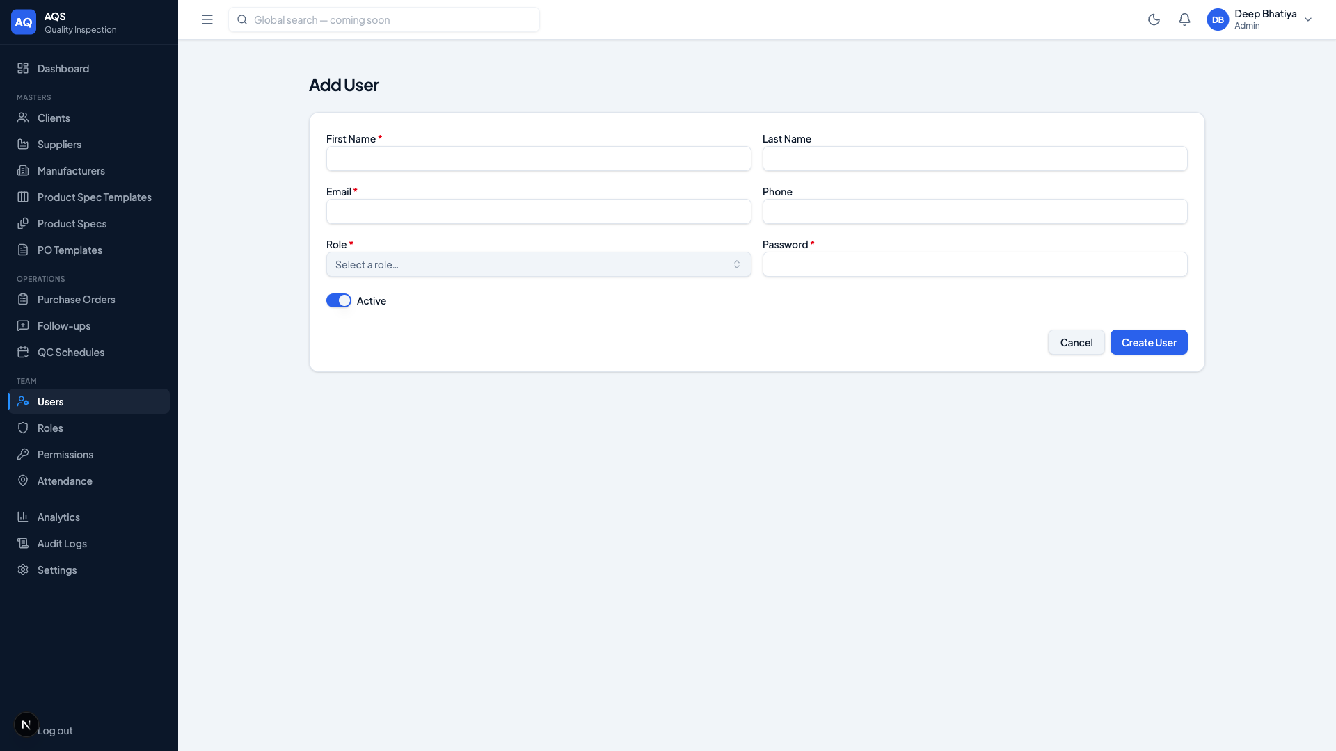Toggle sidebar with hamburger menu icon
The width and height of the screenshot is (1336, 751).
(207, 19)
